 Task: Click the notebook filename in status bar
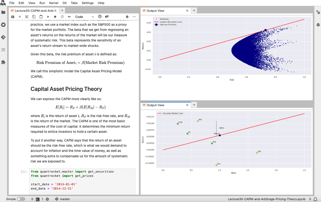267,199
